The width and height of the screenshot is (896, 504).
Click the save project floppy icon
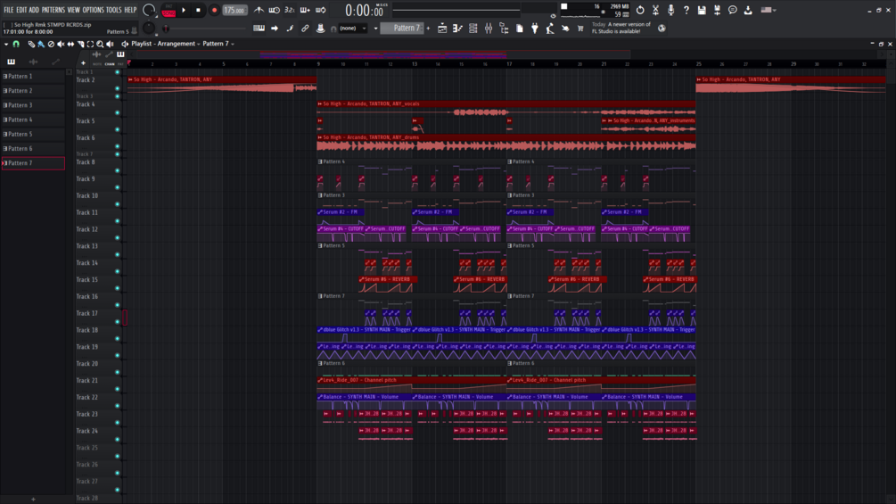(x=702, y=10)
